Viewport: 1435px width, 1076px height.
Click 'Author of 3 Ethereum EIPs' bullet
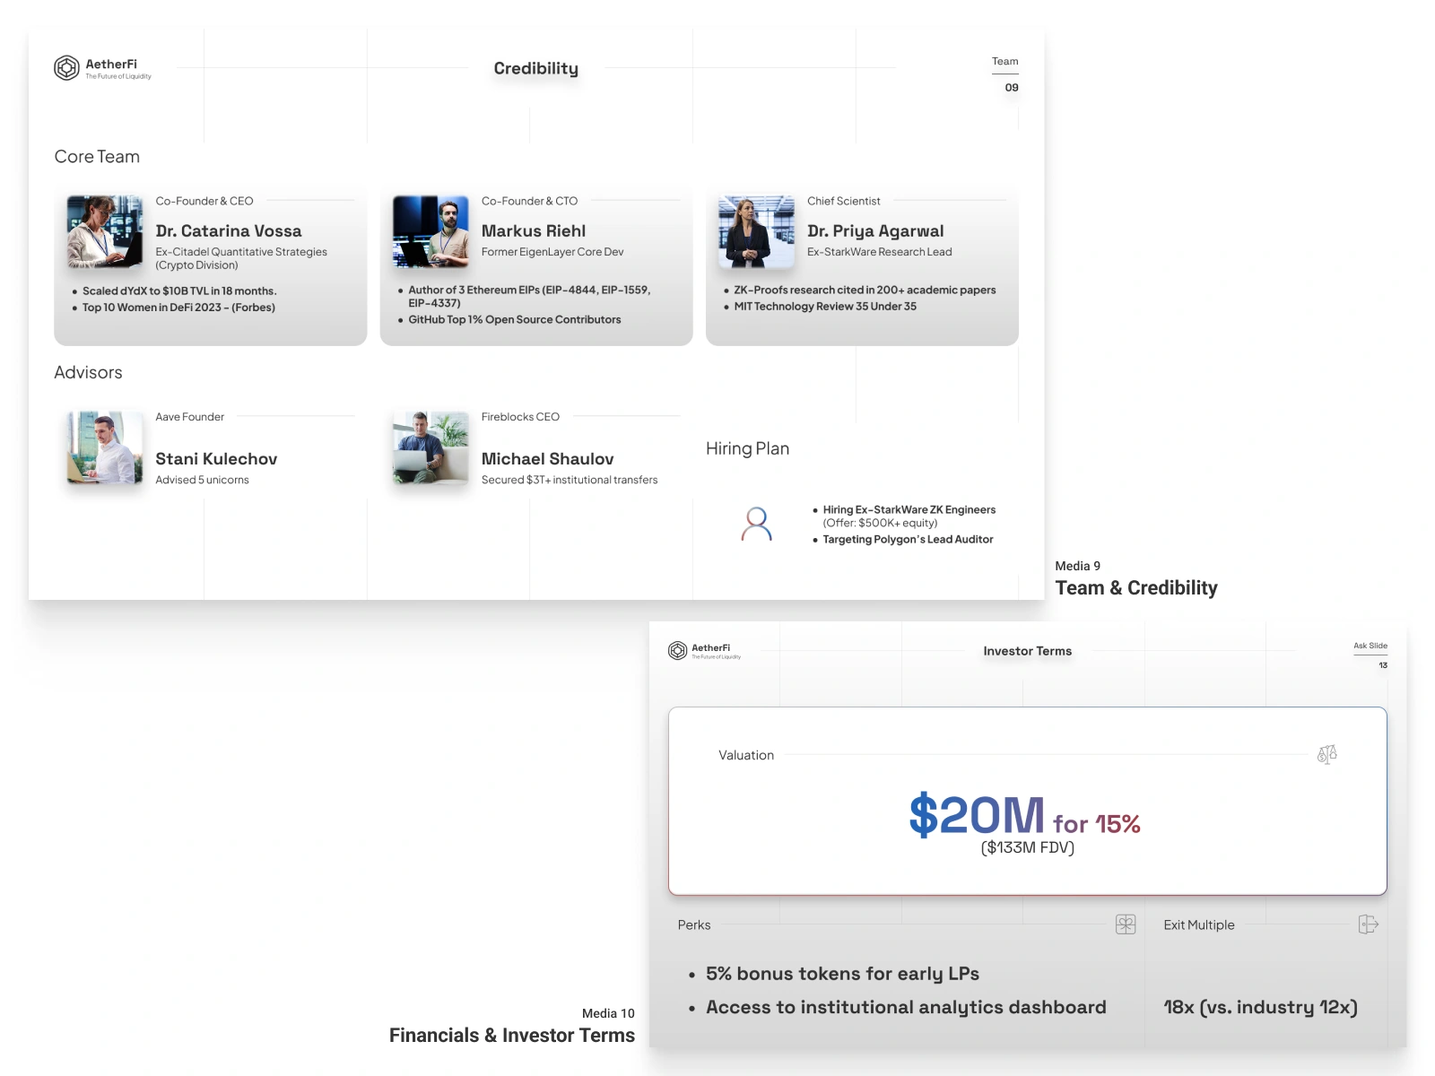click(529, 297)
